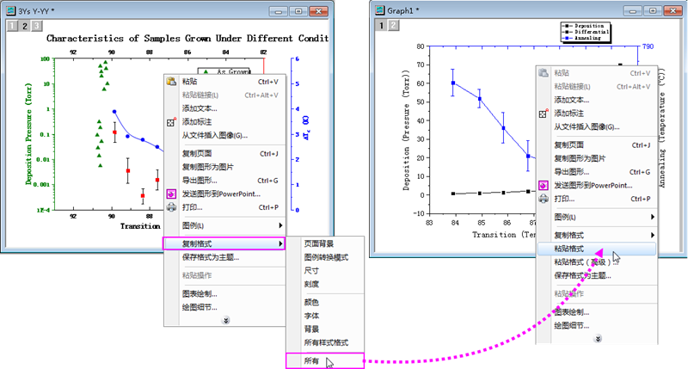Image resolution: width=688 pixels, height=369 pixels.
Task: Expand more items at bottom of Graph1 menu
Action: [x=596, y=339]
